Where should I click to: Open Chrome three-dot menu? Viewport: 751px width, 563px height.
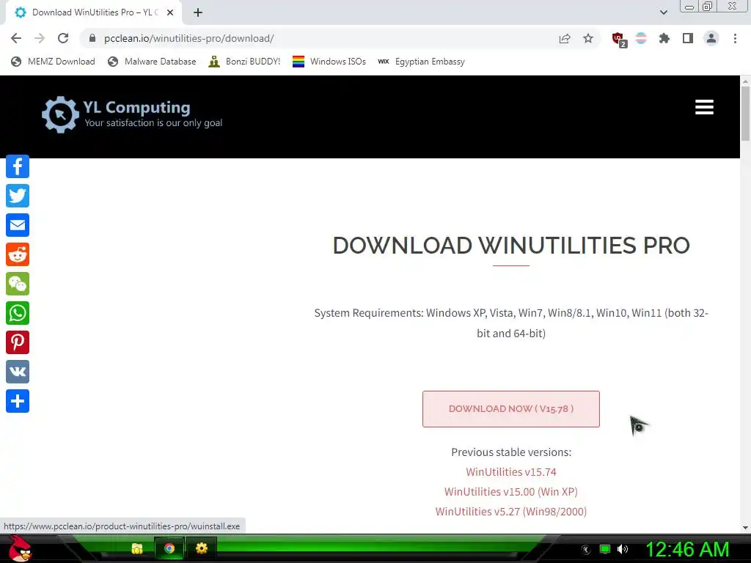pos(735,38)
